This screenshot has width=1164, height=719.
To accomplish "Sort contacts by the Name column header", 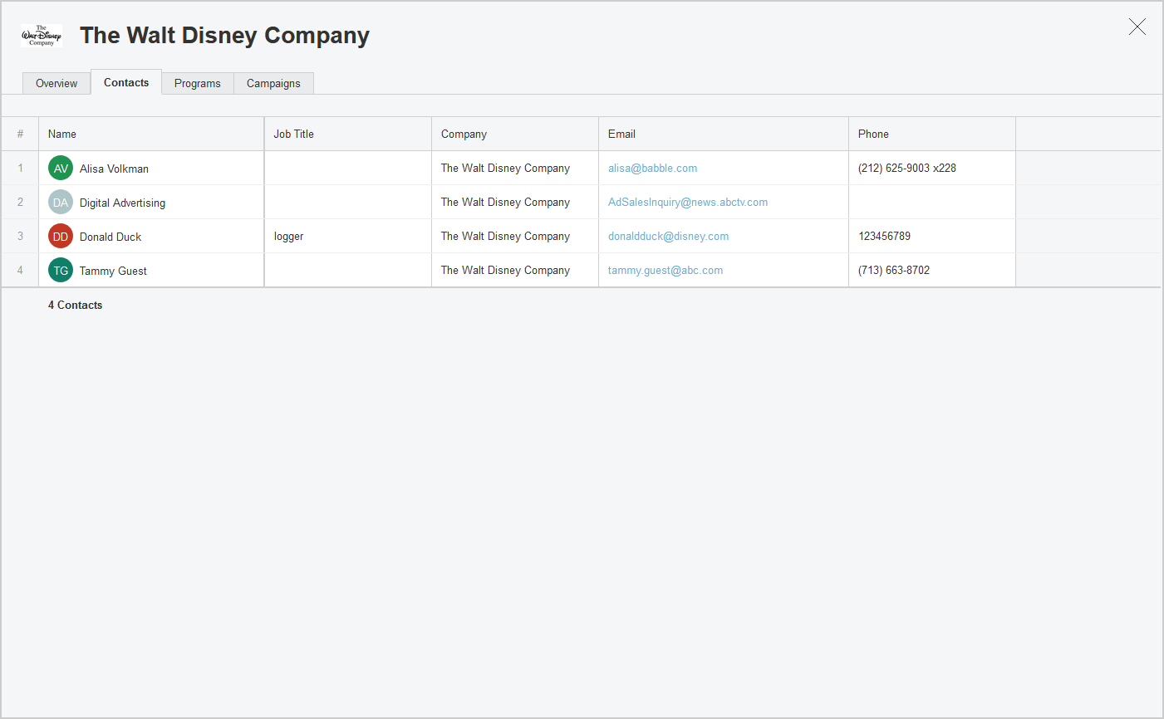I will tap(62, 135).
